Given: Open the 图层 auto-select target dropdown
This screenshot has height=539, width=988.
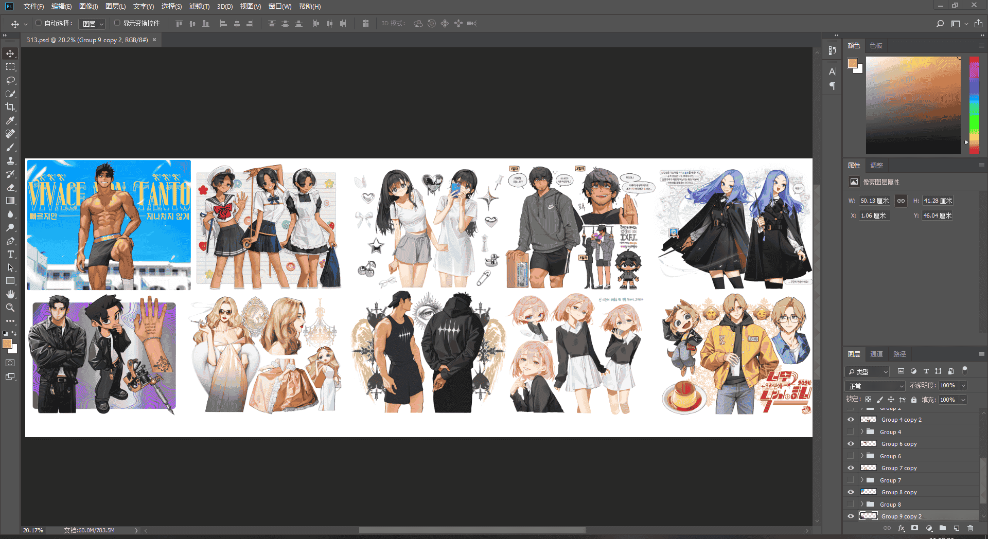Looking at the screenshot, I should (x=93, y=24).
